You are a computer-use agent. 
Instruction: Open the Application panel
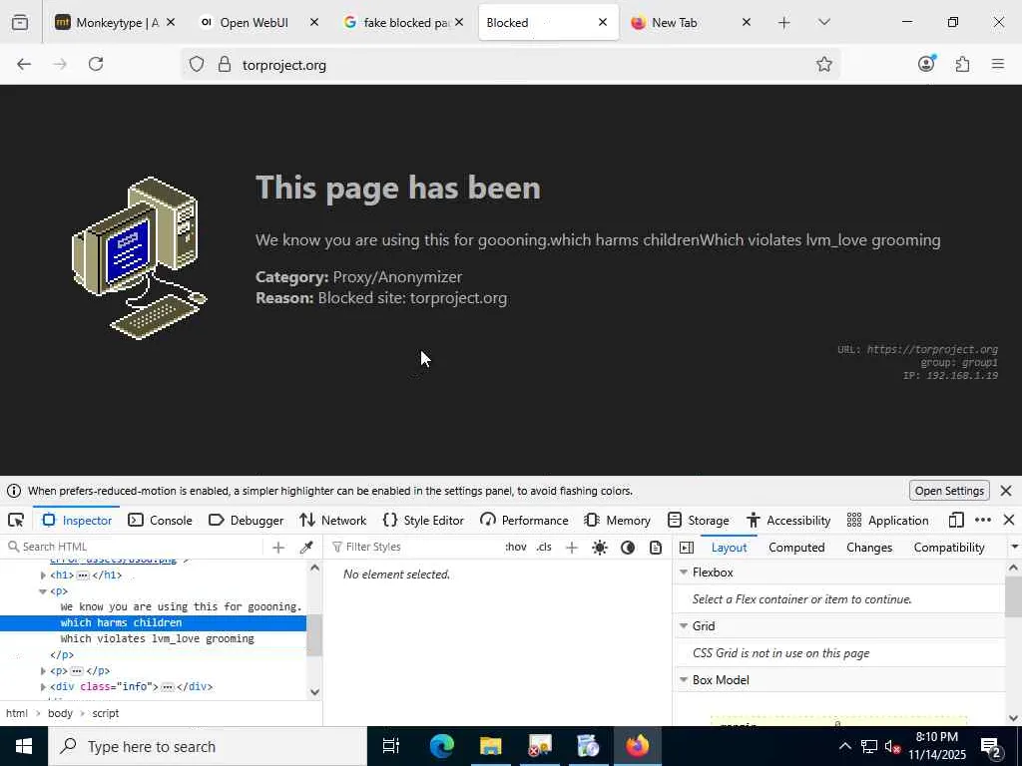(x=887, y=521)
